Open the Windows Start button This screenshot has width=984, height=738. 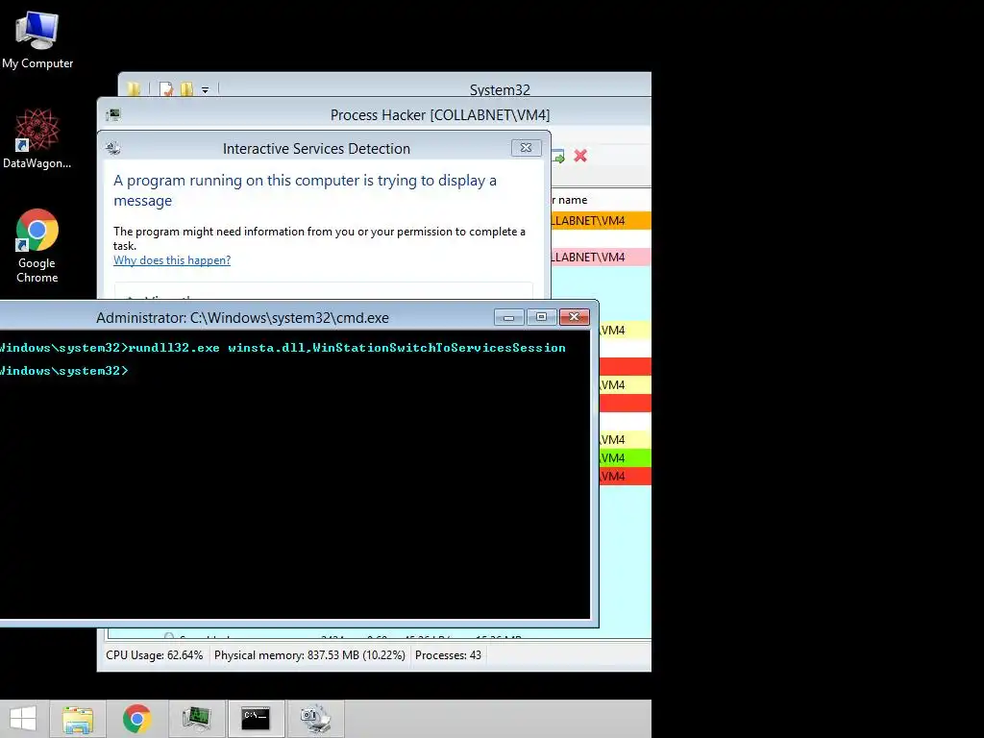23,719
